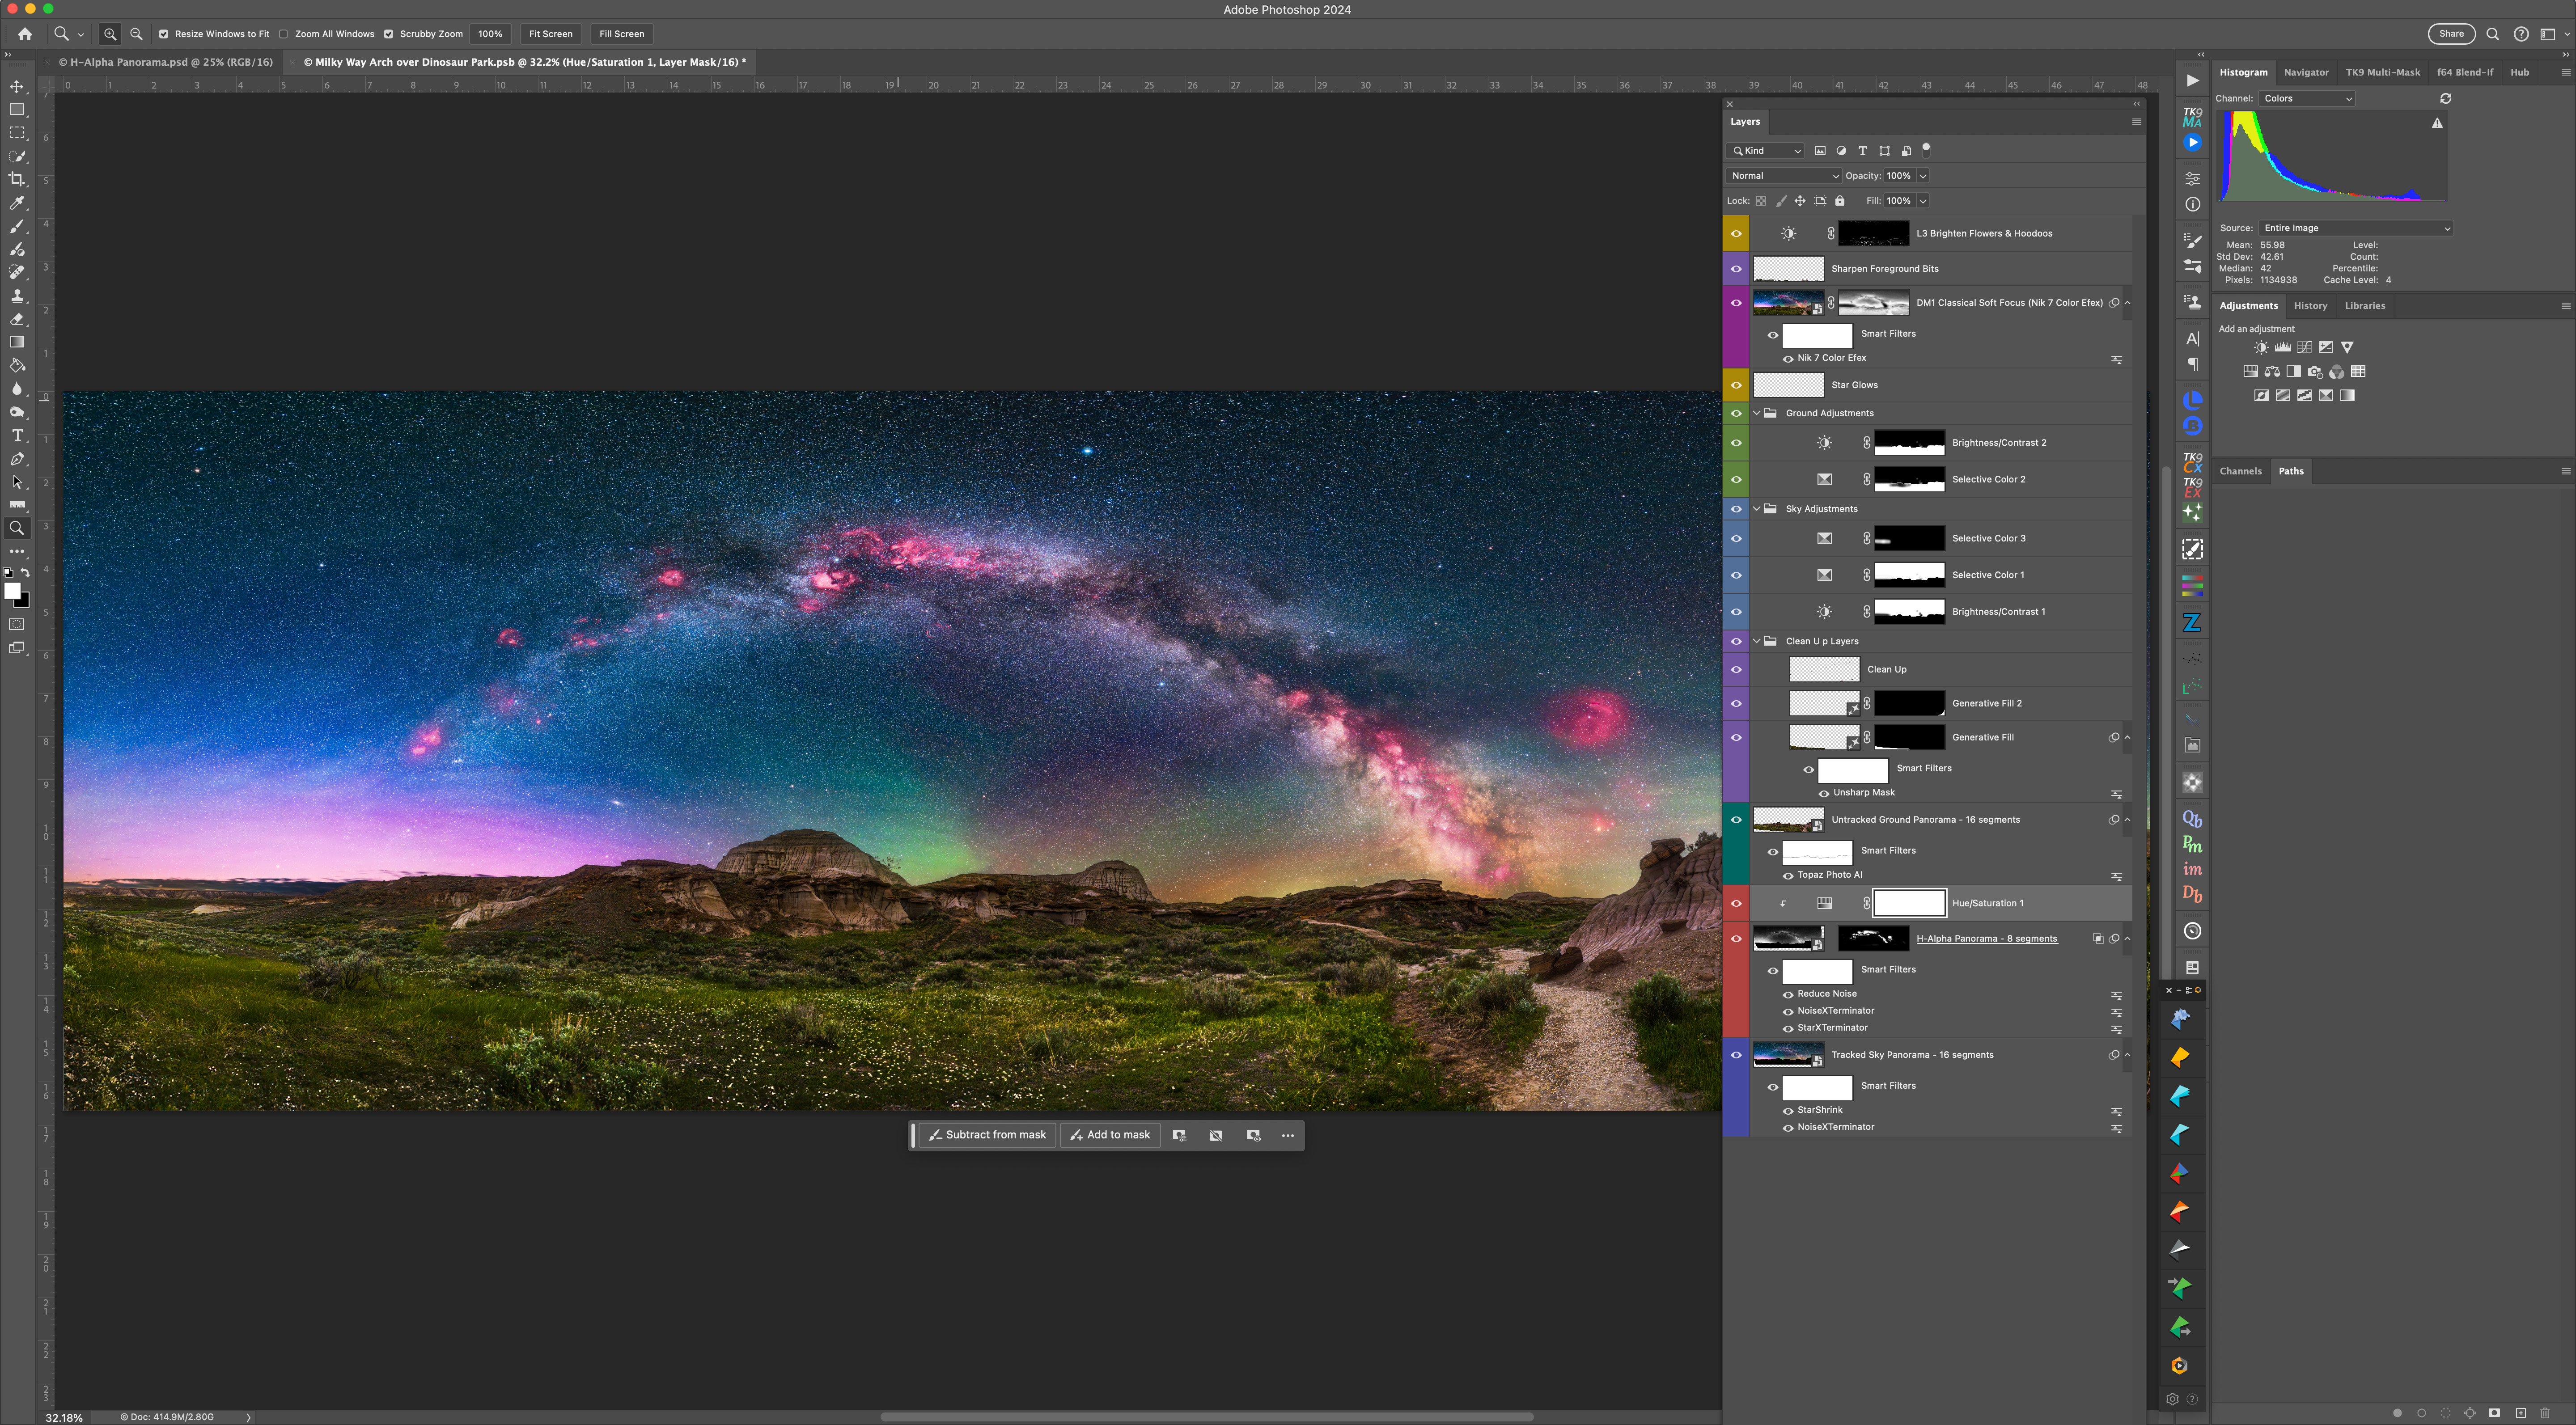Open the histogram Channel dropdown
This screenshot has width=2576, height=1425.
pyautogui.click(x=2307, y=98)
